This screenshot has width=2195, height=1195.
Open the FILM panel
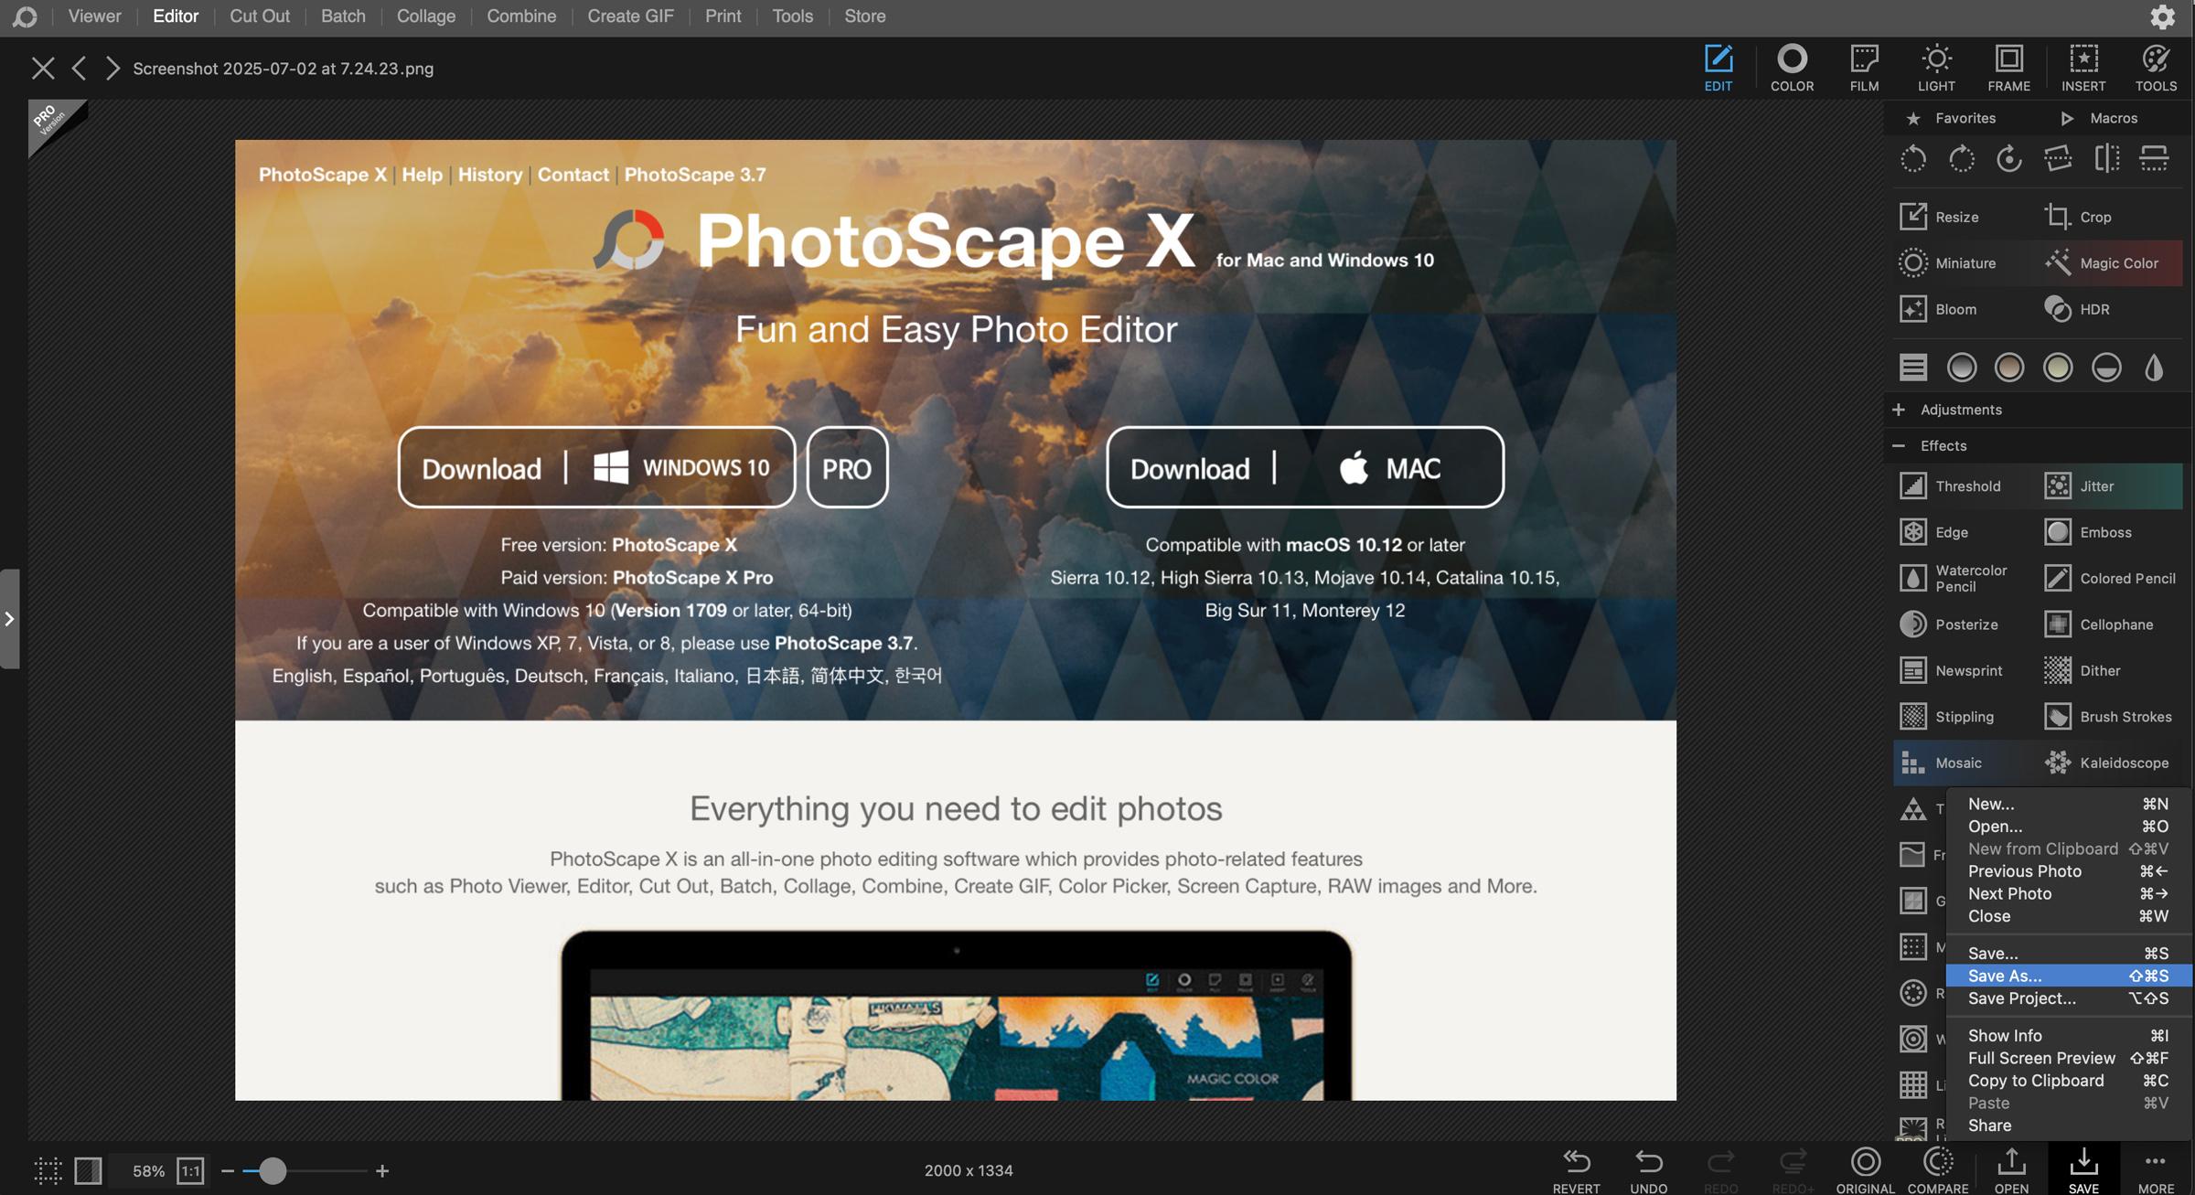(1863, 68)
